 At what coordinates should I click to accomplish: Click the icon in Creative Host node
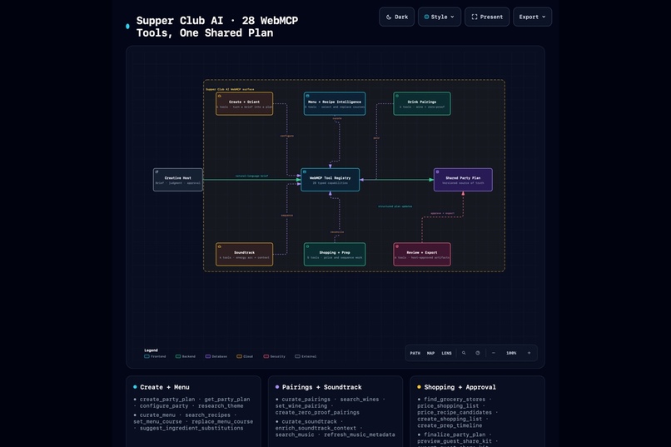click(x=157, y=172)
